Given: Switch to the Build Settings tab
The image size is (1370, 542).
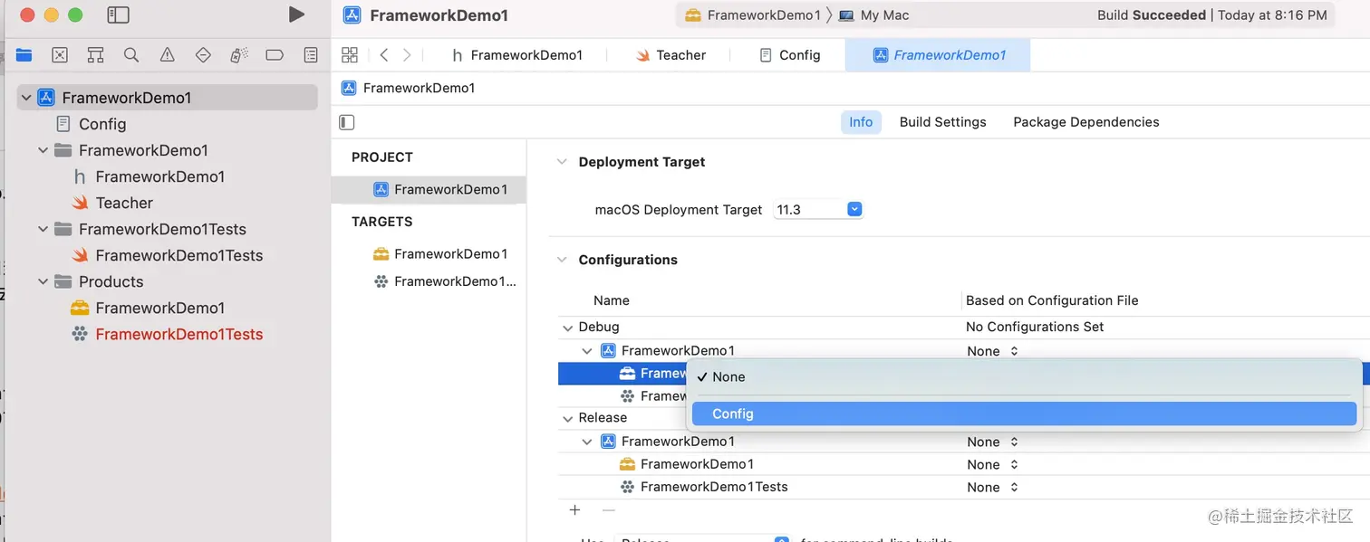Looking at the screenshot, I should pos(942,122).
